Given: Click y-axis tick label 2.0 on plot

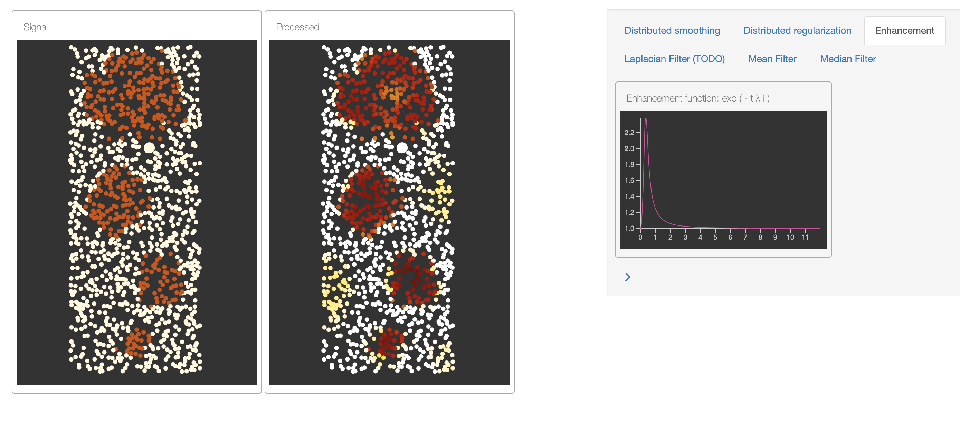Looking at the screenshot, I should pos(629,149).
